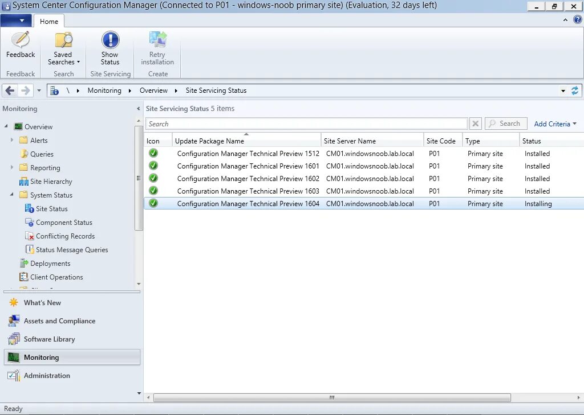Click the Icon column header
The image size is (584, 415).
pos(158,141)
